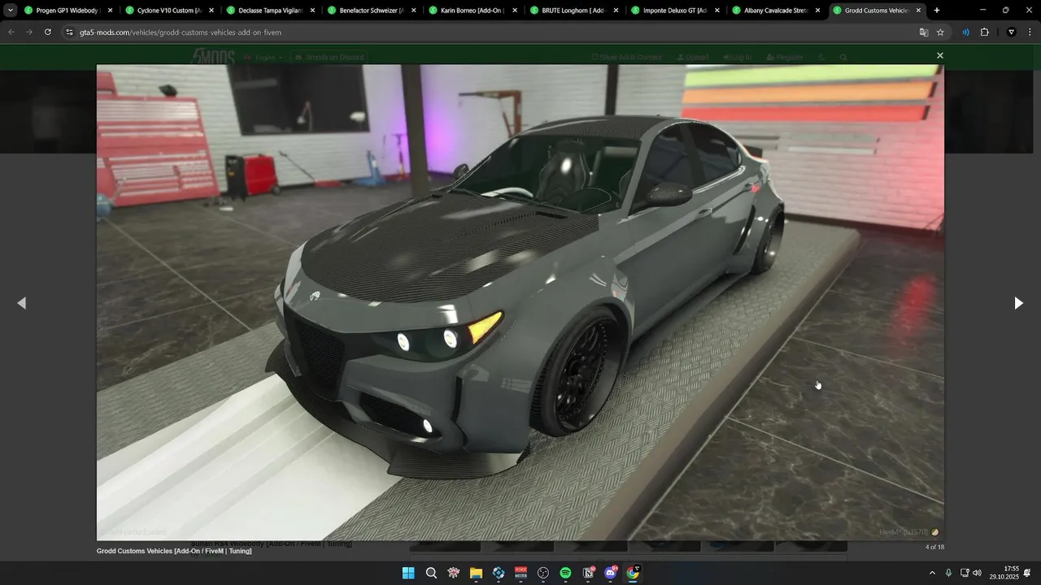Switch to the Cyclone V10 Custom tab
Viewport: 1041px width, 585px height.
point(168,11)
